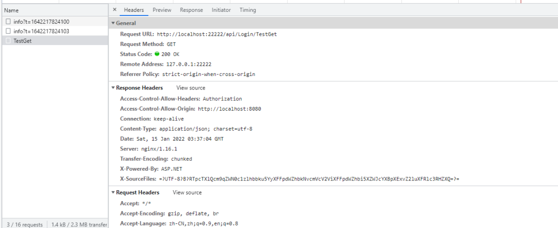
Task: Open the Preview tab
Action: tap(162, 10)
